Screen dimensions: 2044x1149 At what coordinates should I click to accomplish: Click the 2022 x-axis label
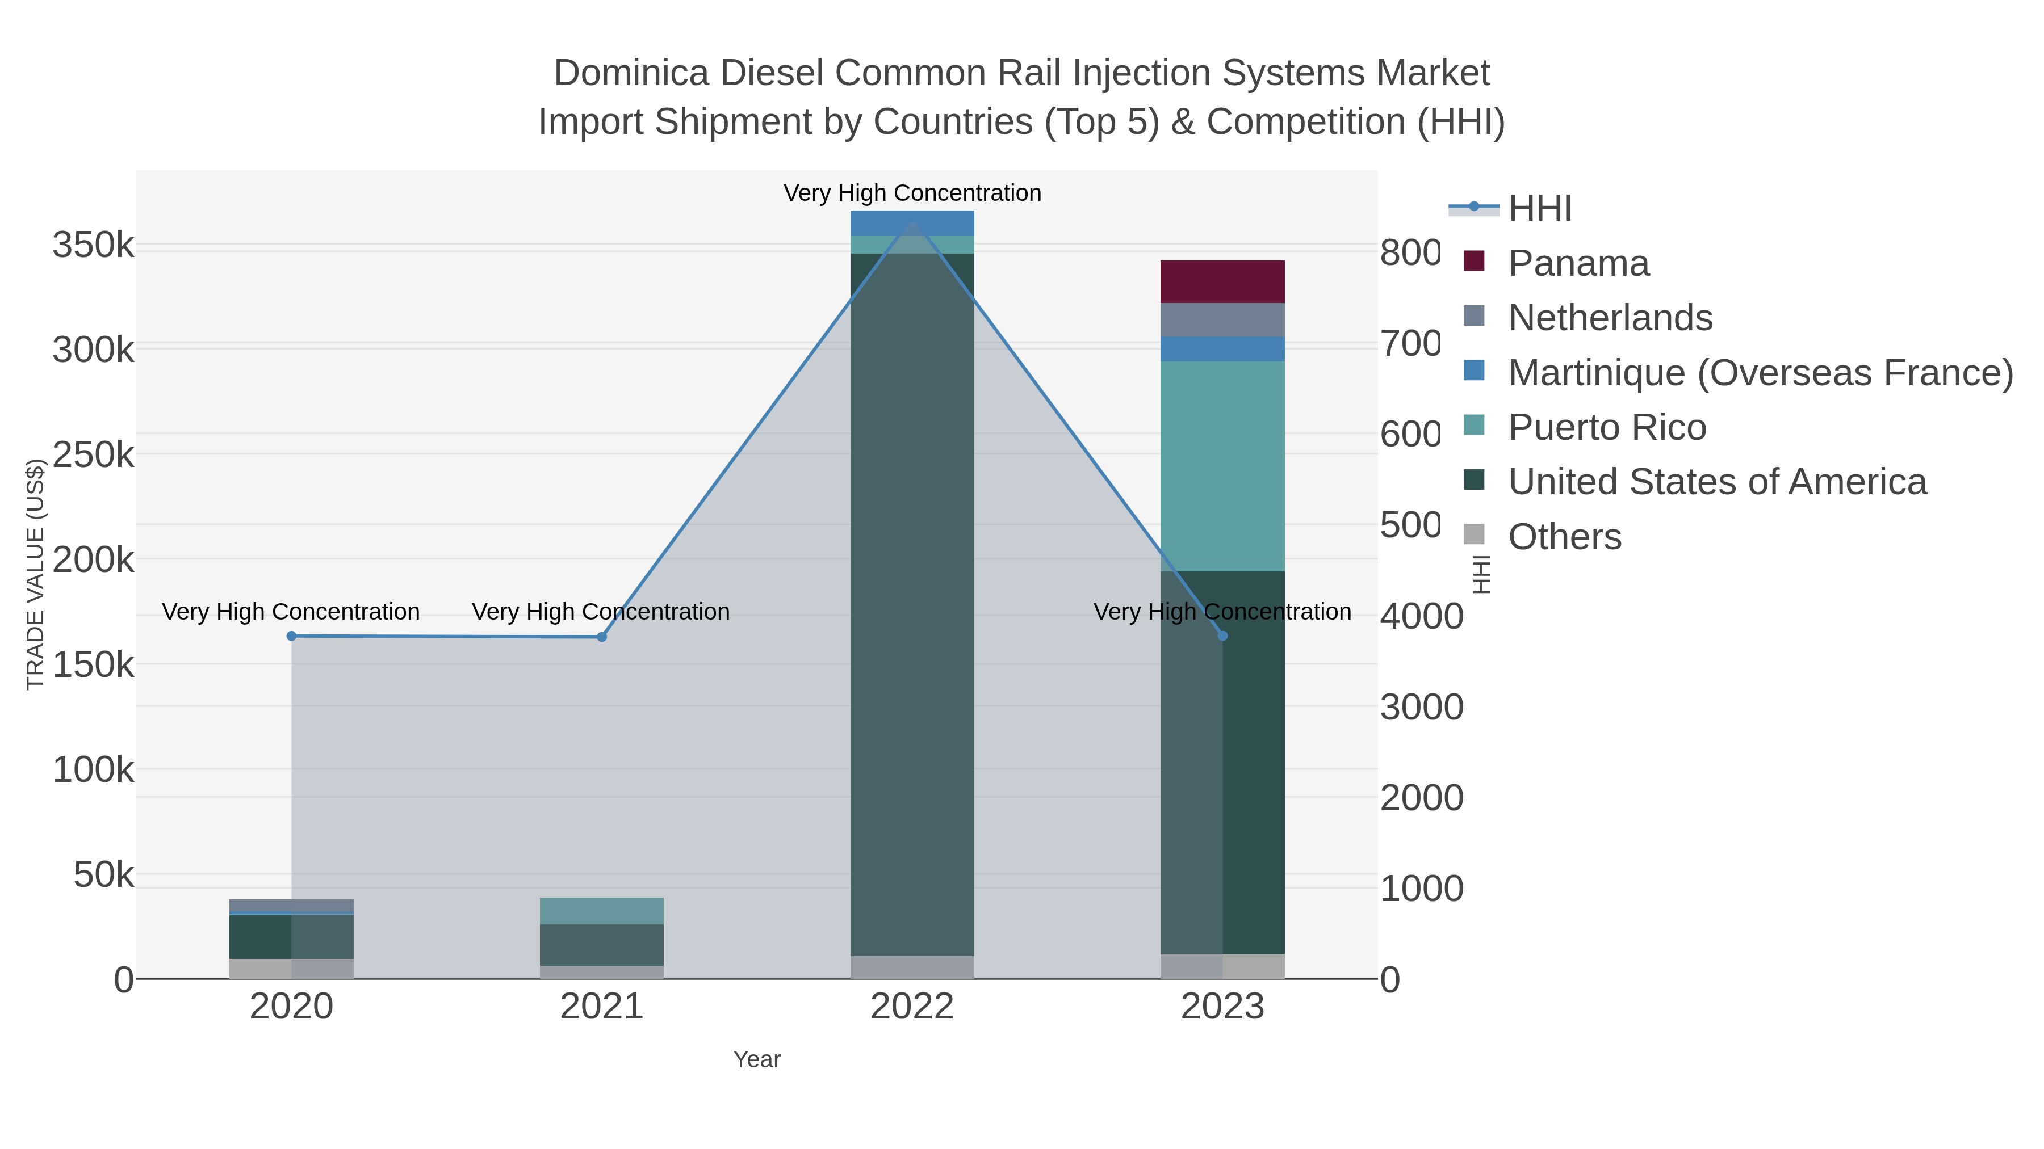[x=912, y=1007]
